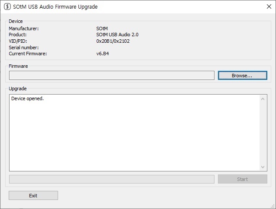The height and width of the screenshot is (209, 276).
Task: Click the Manufacturer label
Action: tap(24, 28)
